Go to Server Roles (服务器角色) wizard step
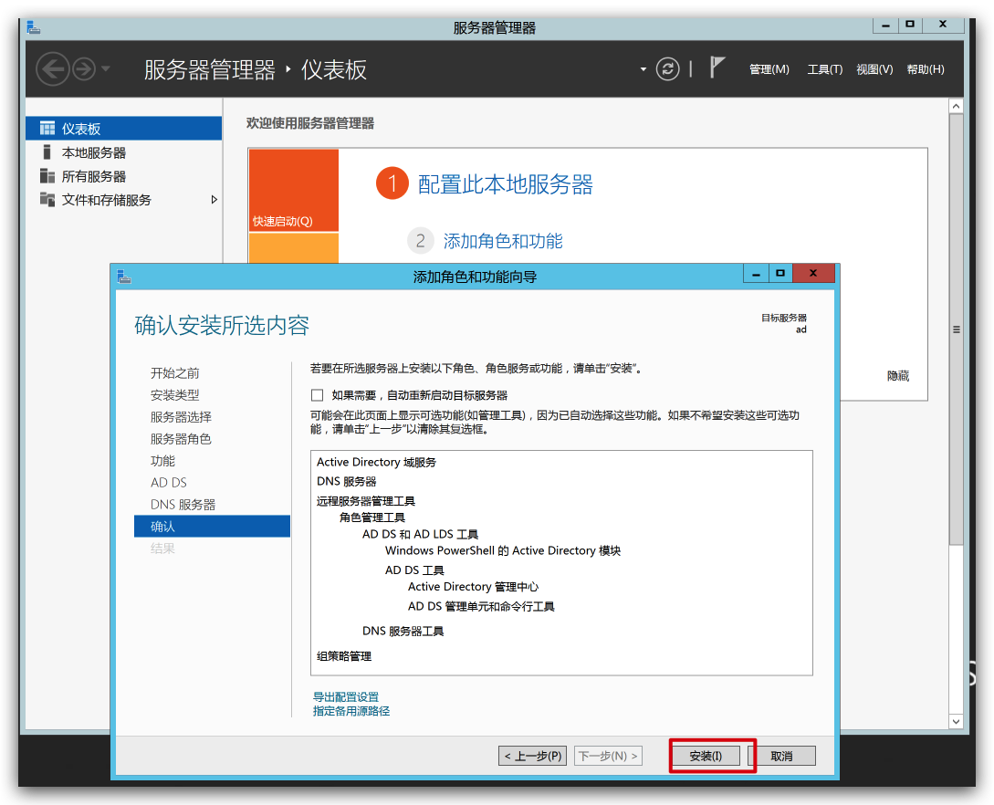The image size is (994, 805). coord(181,439)
